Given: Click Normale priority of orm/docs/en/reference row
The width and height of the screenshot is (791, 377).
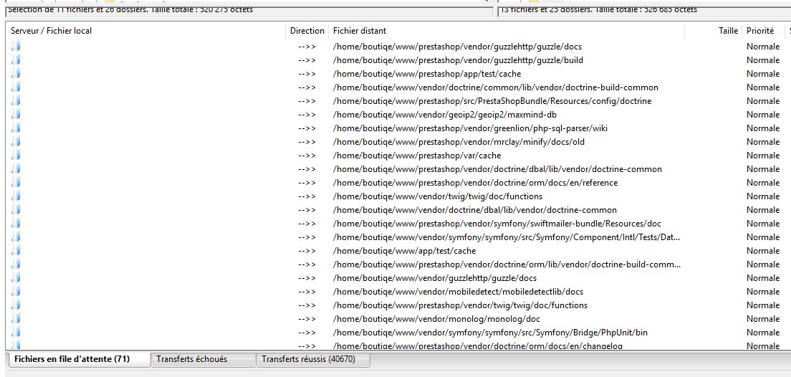Looking at the screenshot, I should click(763, 183).
